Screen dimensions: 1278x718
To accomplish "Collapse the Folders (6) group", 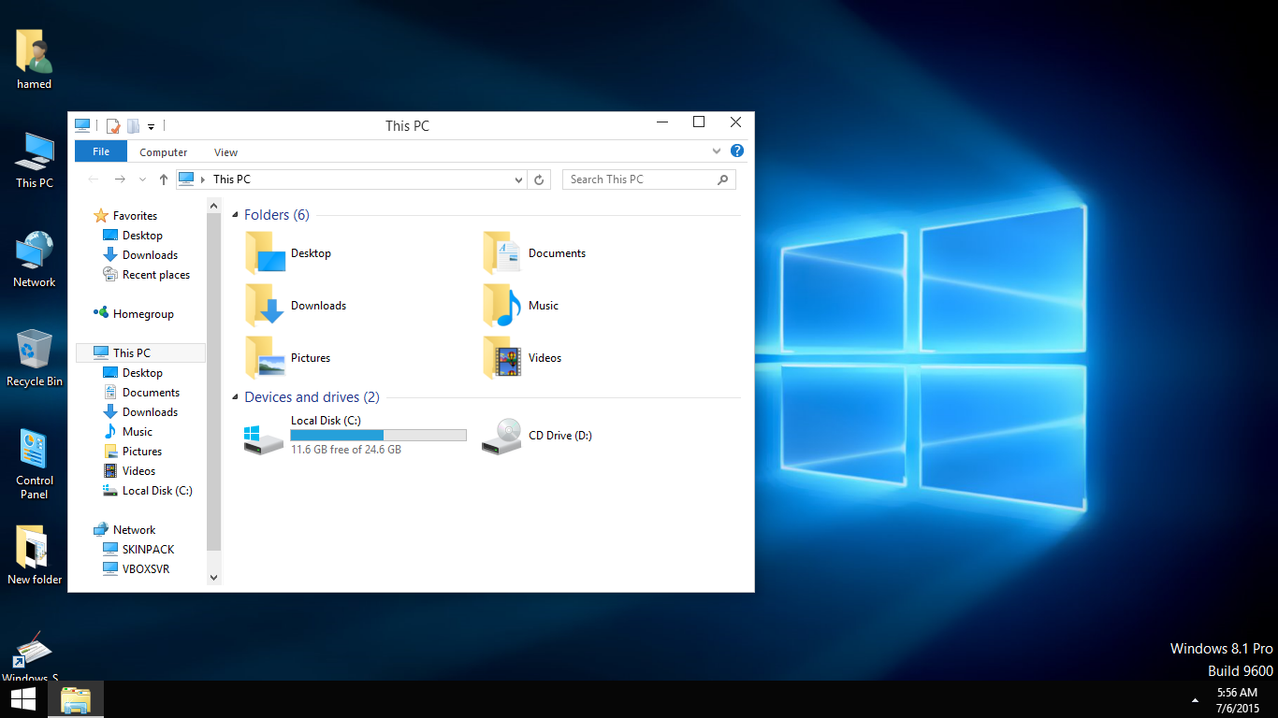I will [x=235, y=215].
